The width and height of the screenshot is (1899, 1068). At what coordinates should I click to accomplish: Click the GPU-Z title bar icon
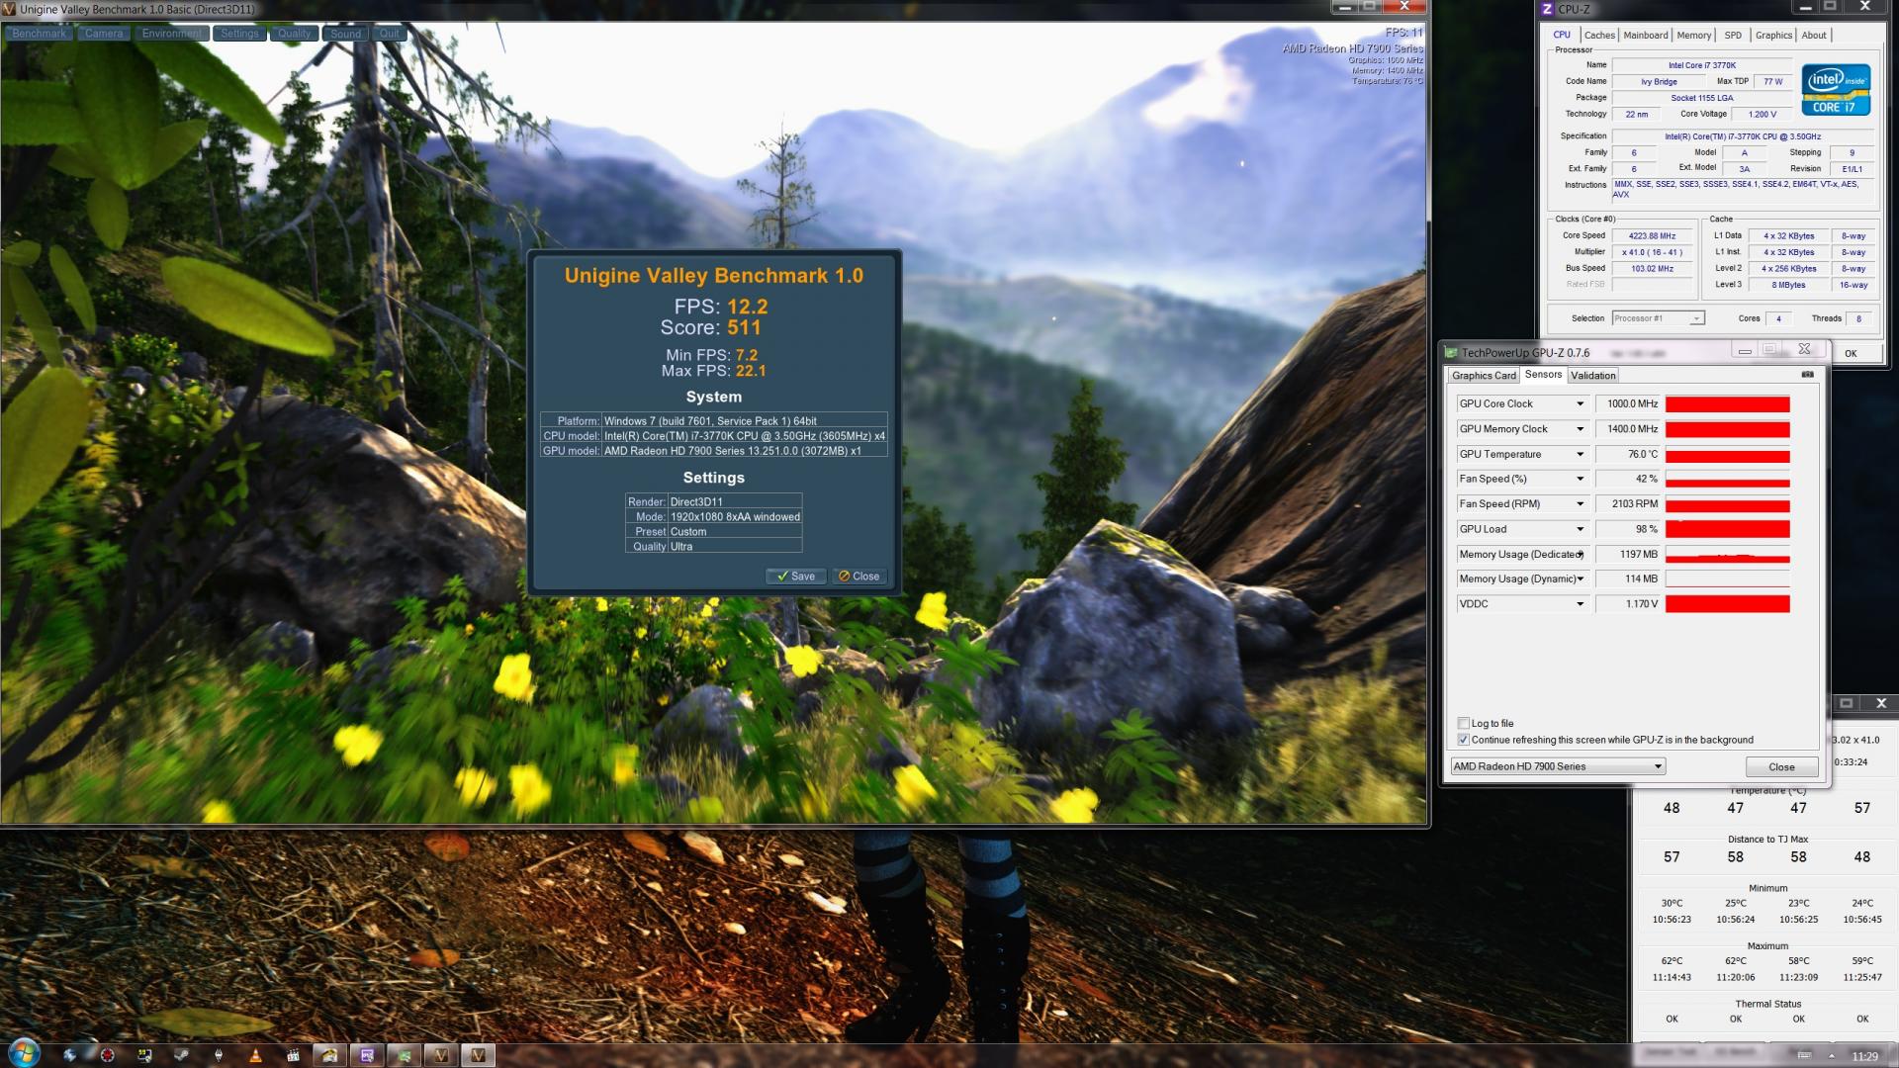click(x=1451, y=352)
